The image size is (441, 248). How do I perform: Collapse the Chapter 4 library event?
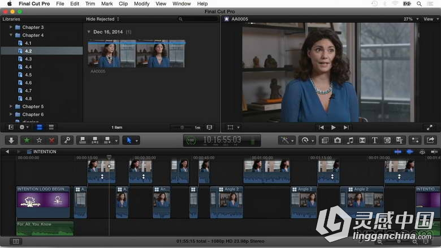coord(11,35)
